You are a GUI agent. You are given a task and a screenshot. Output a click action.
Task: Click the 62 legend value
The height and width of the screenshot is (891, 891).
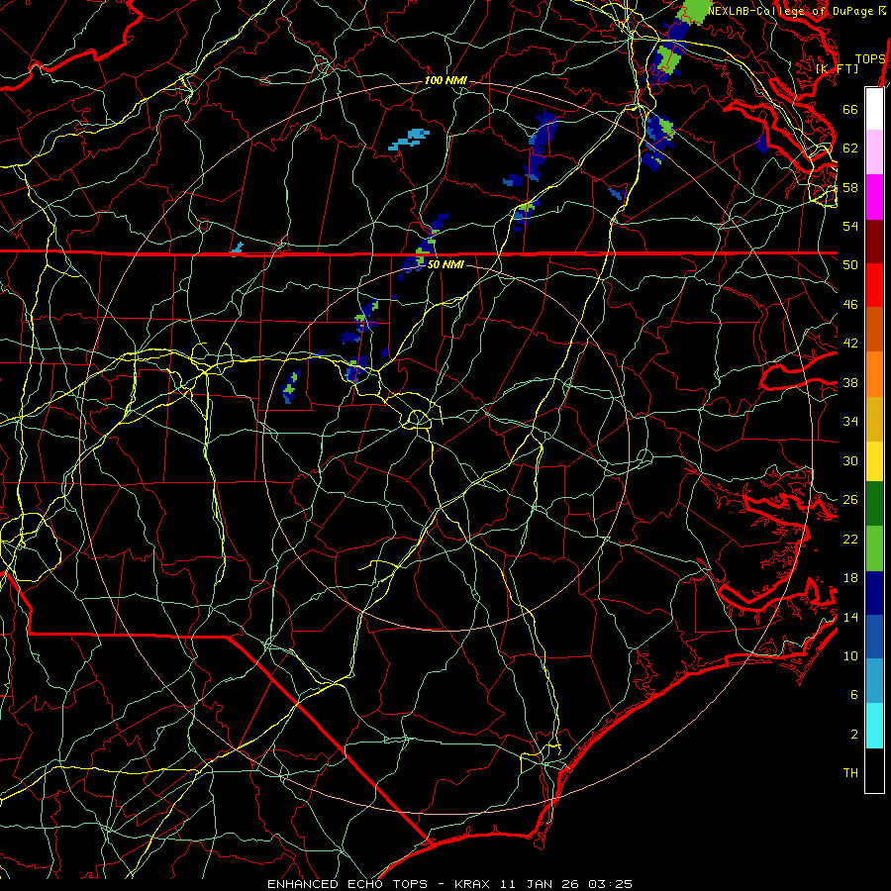850,148
